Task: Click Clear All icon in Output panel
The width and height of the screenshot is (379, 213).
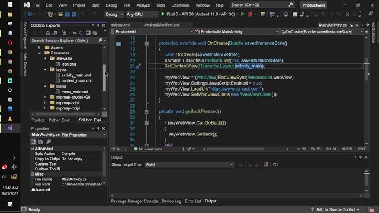Action: pos(266,164)
